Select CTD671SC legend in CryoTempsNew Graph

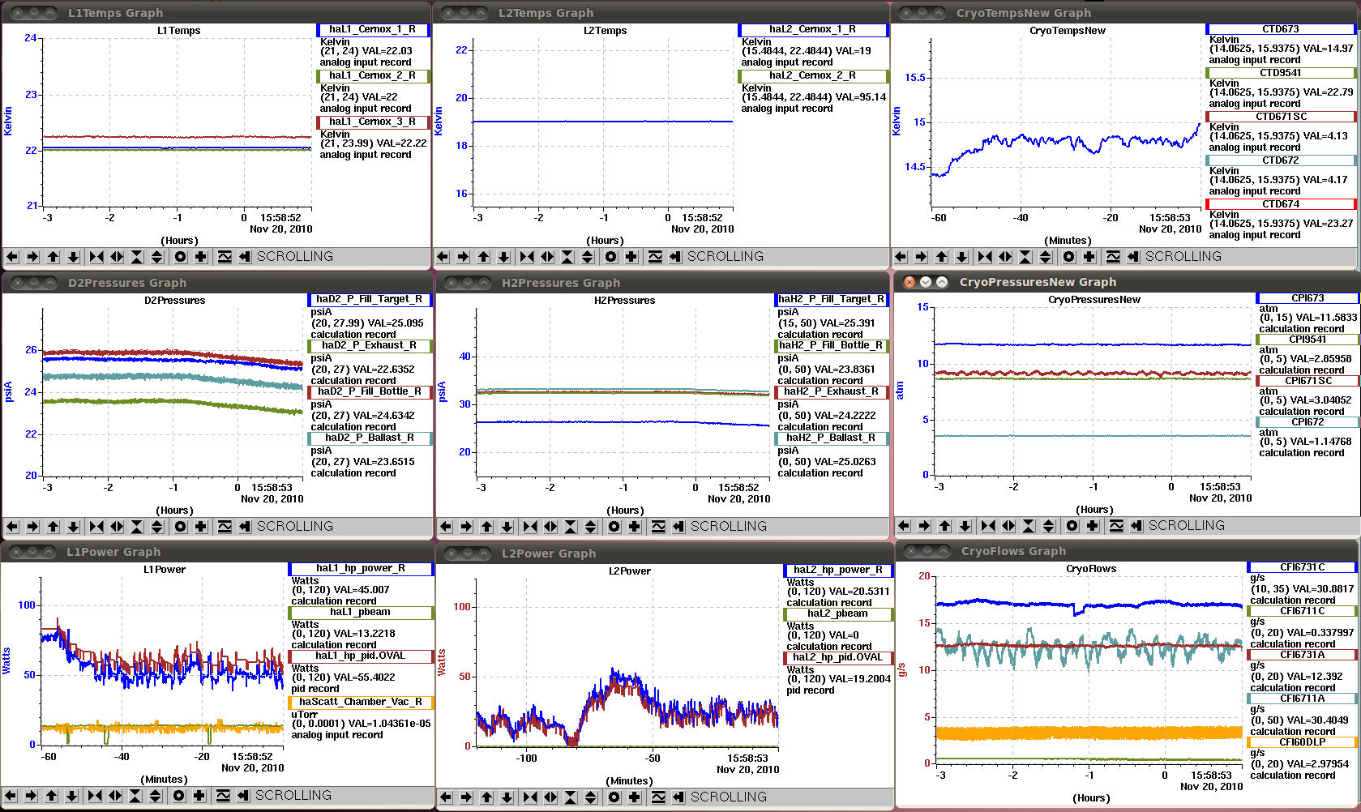(x=1281, y=117)
